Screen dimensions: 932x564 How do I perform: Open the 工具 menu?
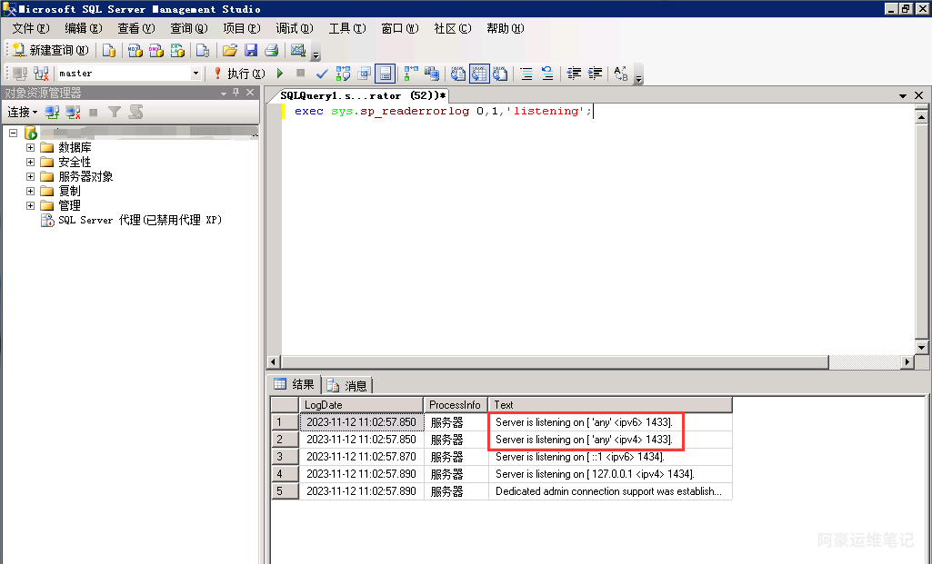tap(346, 28)
